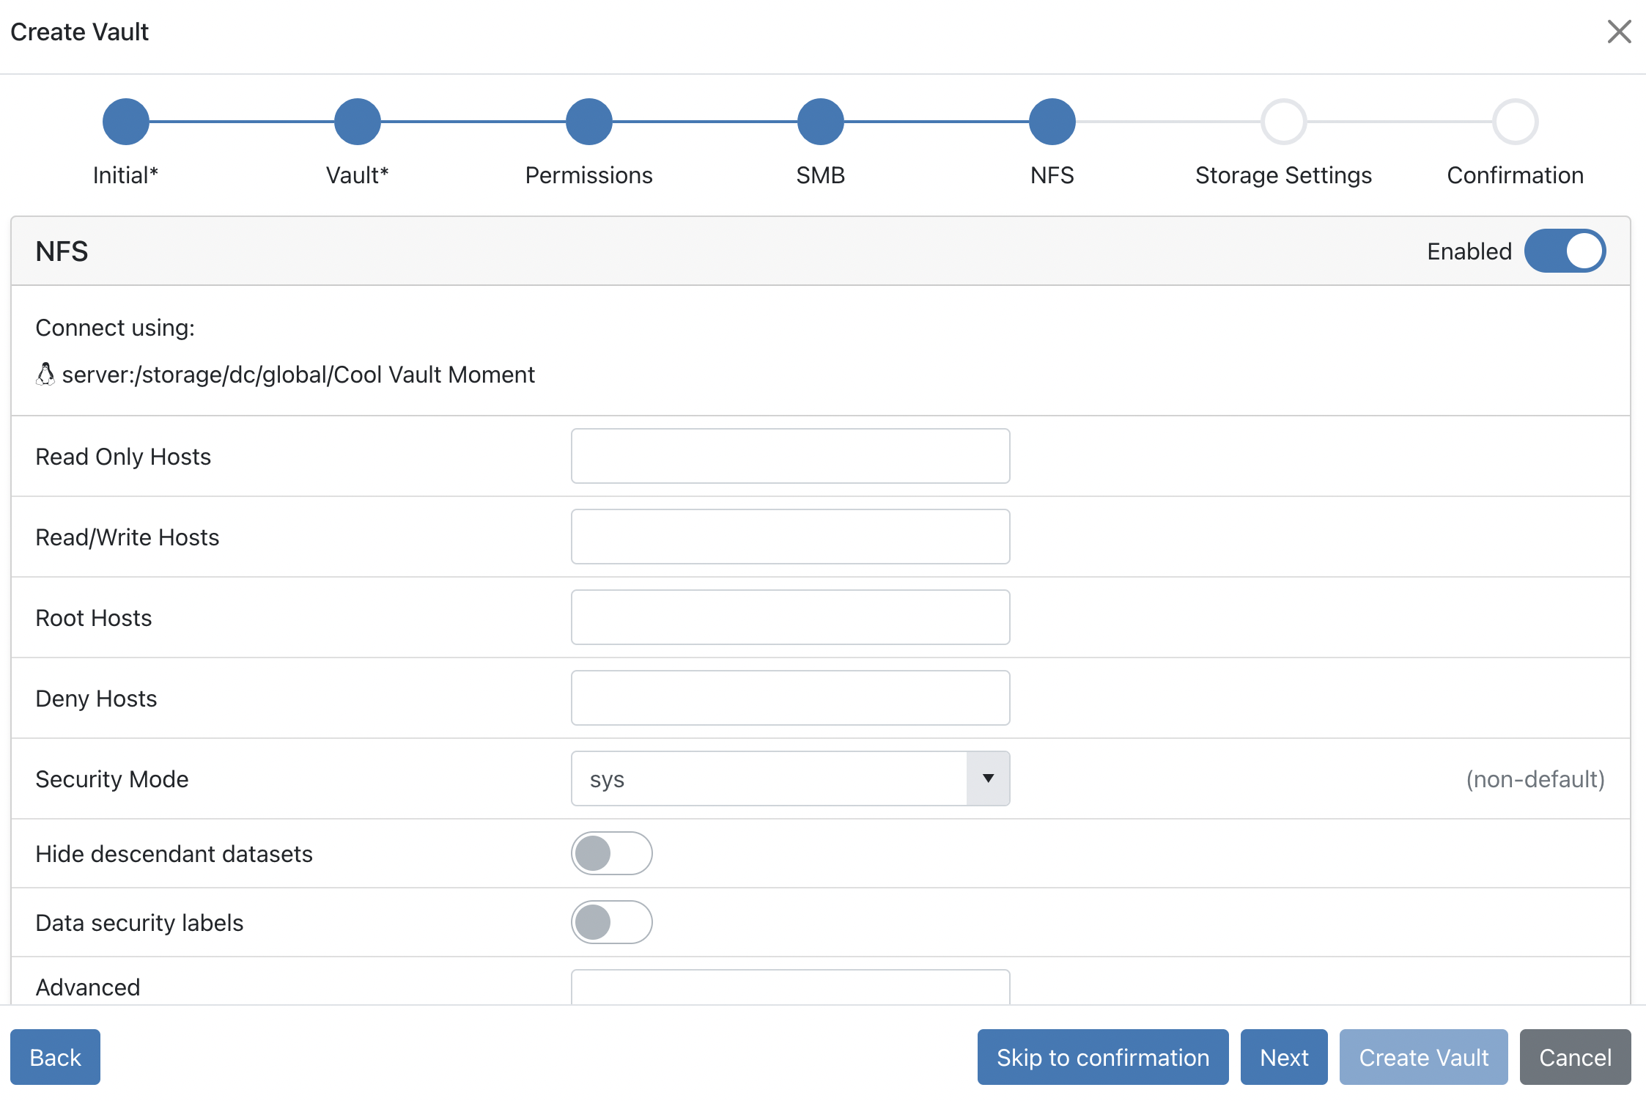Select the Permissions step circle

[588, 122]
